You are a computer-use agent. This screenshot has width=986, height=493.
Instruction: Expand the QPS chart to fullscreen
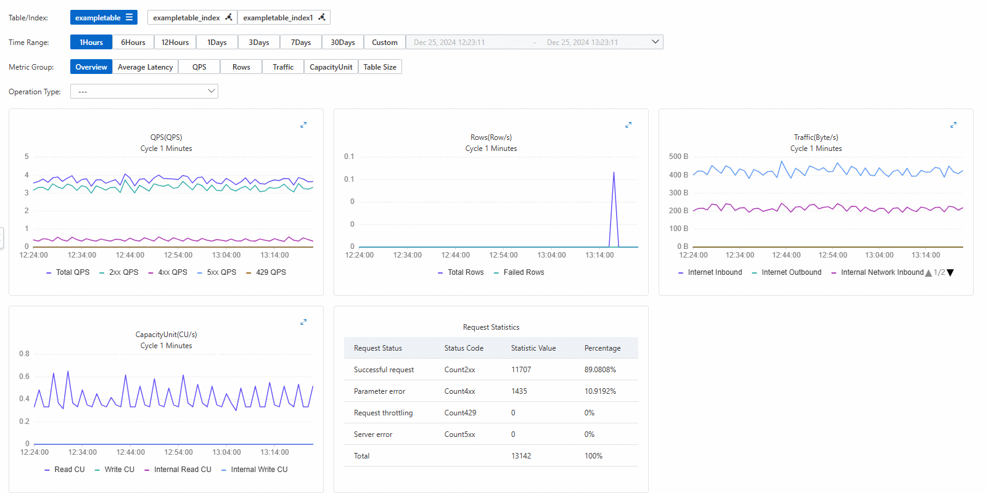pyautogui.click(x=303, y=125)
